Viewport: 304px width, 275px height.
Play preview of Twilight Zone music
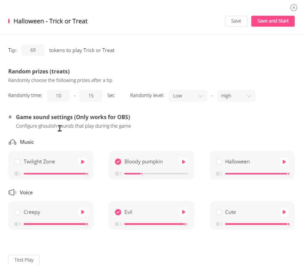point(82,162)
